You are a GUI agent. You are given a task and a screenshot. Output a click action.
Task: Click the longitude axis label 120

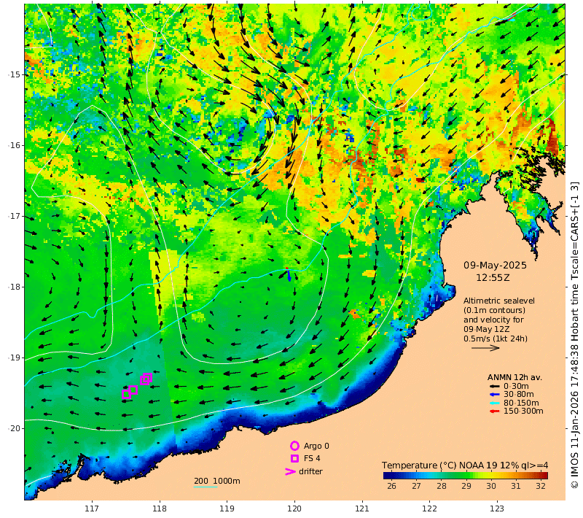coord(294,509)
